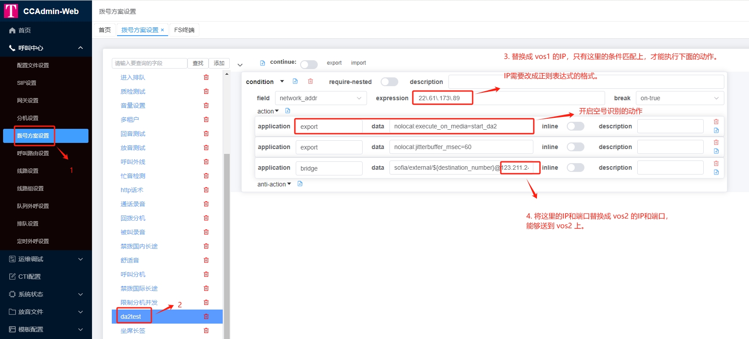Switch to the FS终端 tab
This screenshot has height=339, width=749.
tap(184, 30)
